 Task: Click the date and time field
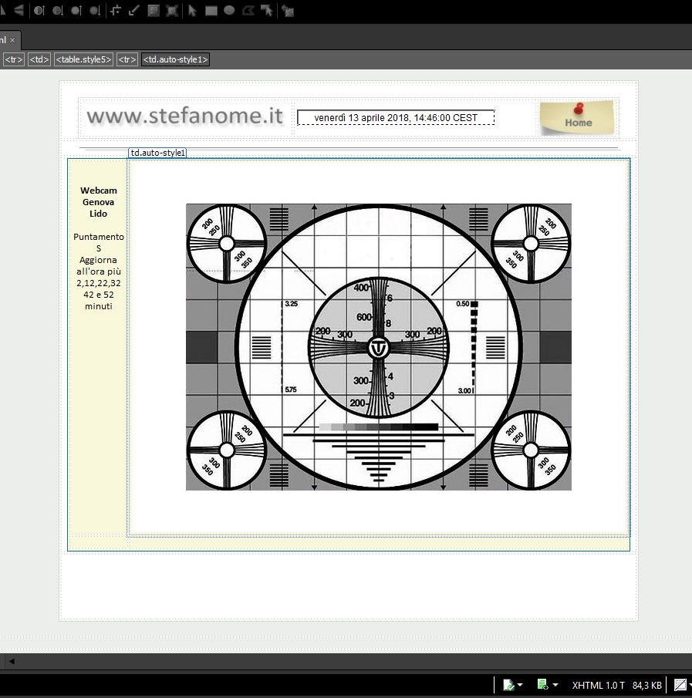pos(396,117)
